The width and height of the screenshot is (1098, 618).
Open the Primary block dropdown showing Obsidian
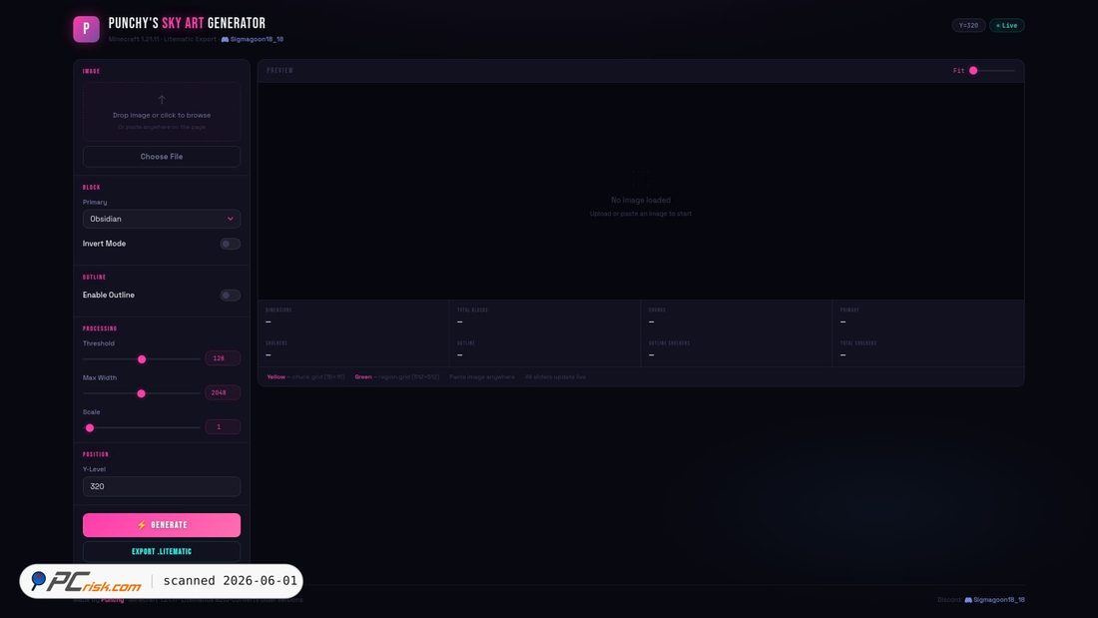[x=162, y=219]
